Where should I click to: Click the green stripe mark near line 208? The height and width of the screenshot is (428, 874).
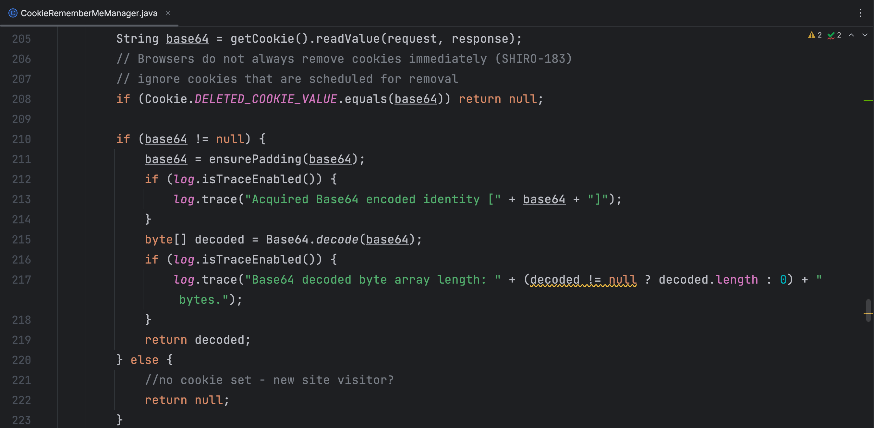[868, 100]
